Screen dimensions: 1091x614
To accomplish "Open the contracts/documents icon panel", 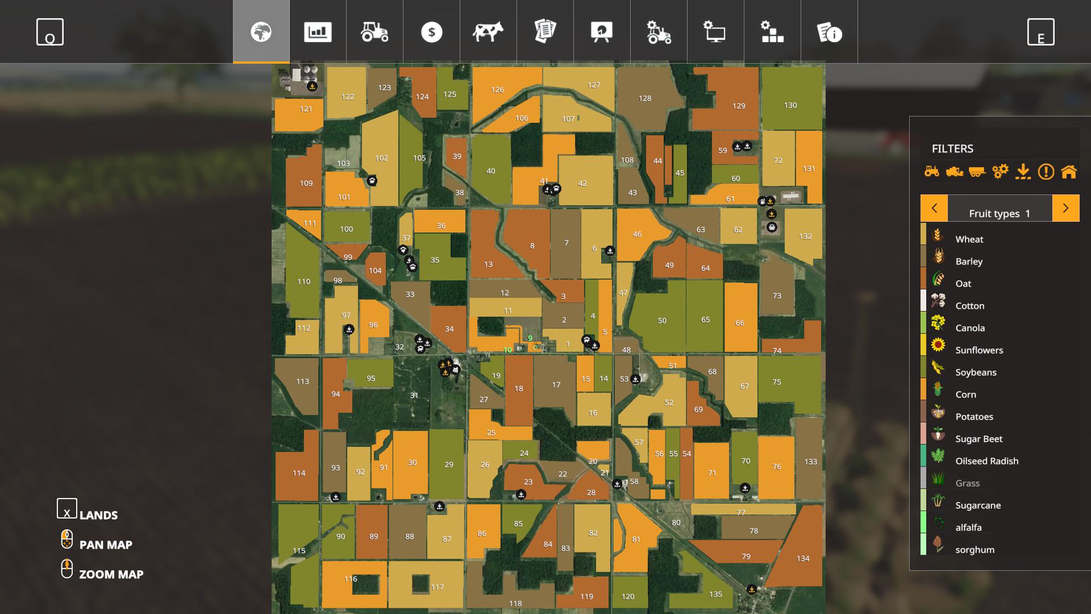I will [x=545, y=31].
